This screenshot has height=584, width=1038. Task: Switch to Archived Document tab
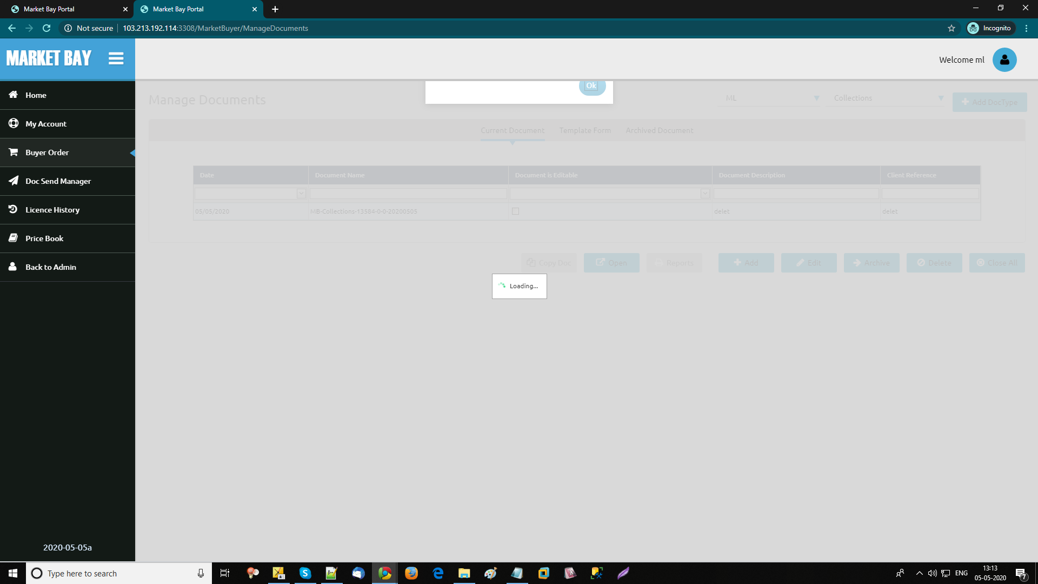(x=659, y=130)
